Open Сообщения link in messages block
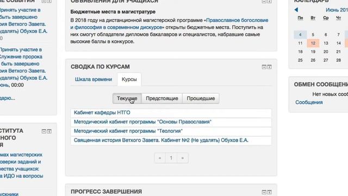The image size is (348, 196). pyautogui.click(x=309, y=102)
